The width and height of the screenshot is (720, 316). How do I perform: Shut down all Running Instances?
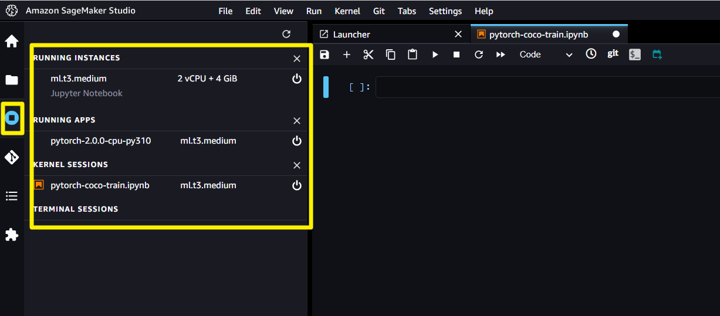(297, 59)
